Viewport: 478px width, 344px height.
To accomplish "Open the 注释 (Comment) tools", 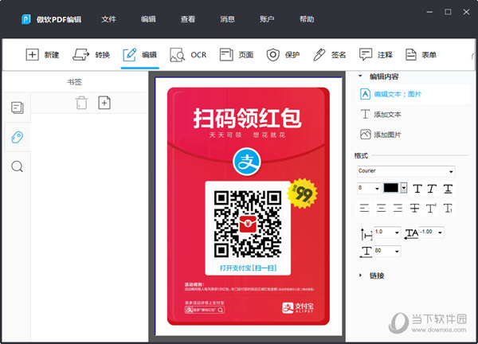I will tap(376, 55).
